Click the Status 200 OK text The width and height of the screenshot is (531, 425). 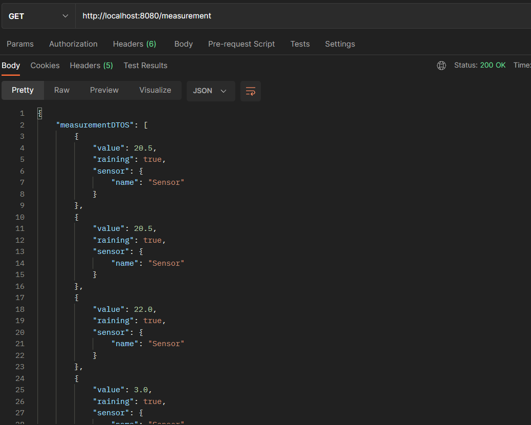(479, 65)
